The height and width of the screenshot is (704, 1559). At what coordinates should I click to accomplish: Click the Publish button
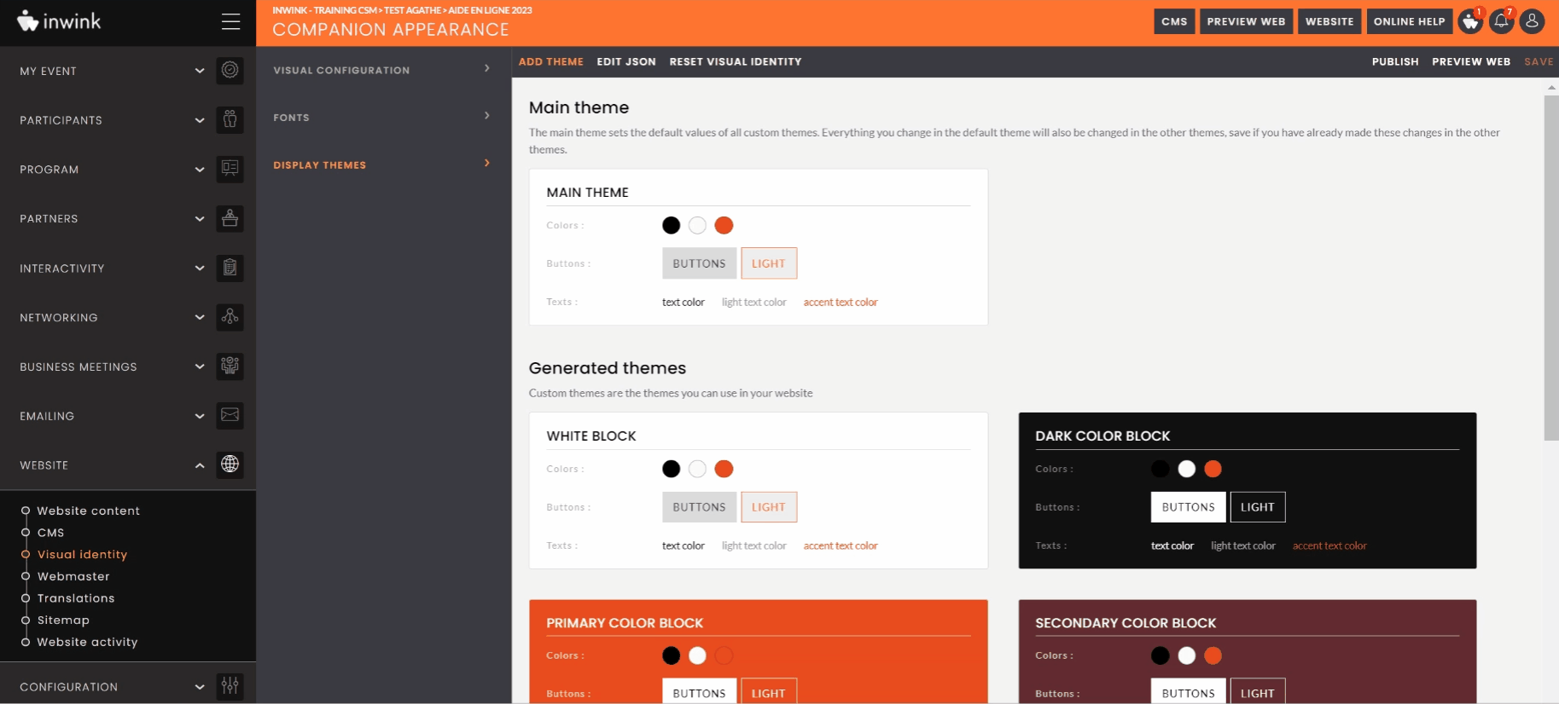pos(1395,61)
